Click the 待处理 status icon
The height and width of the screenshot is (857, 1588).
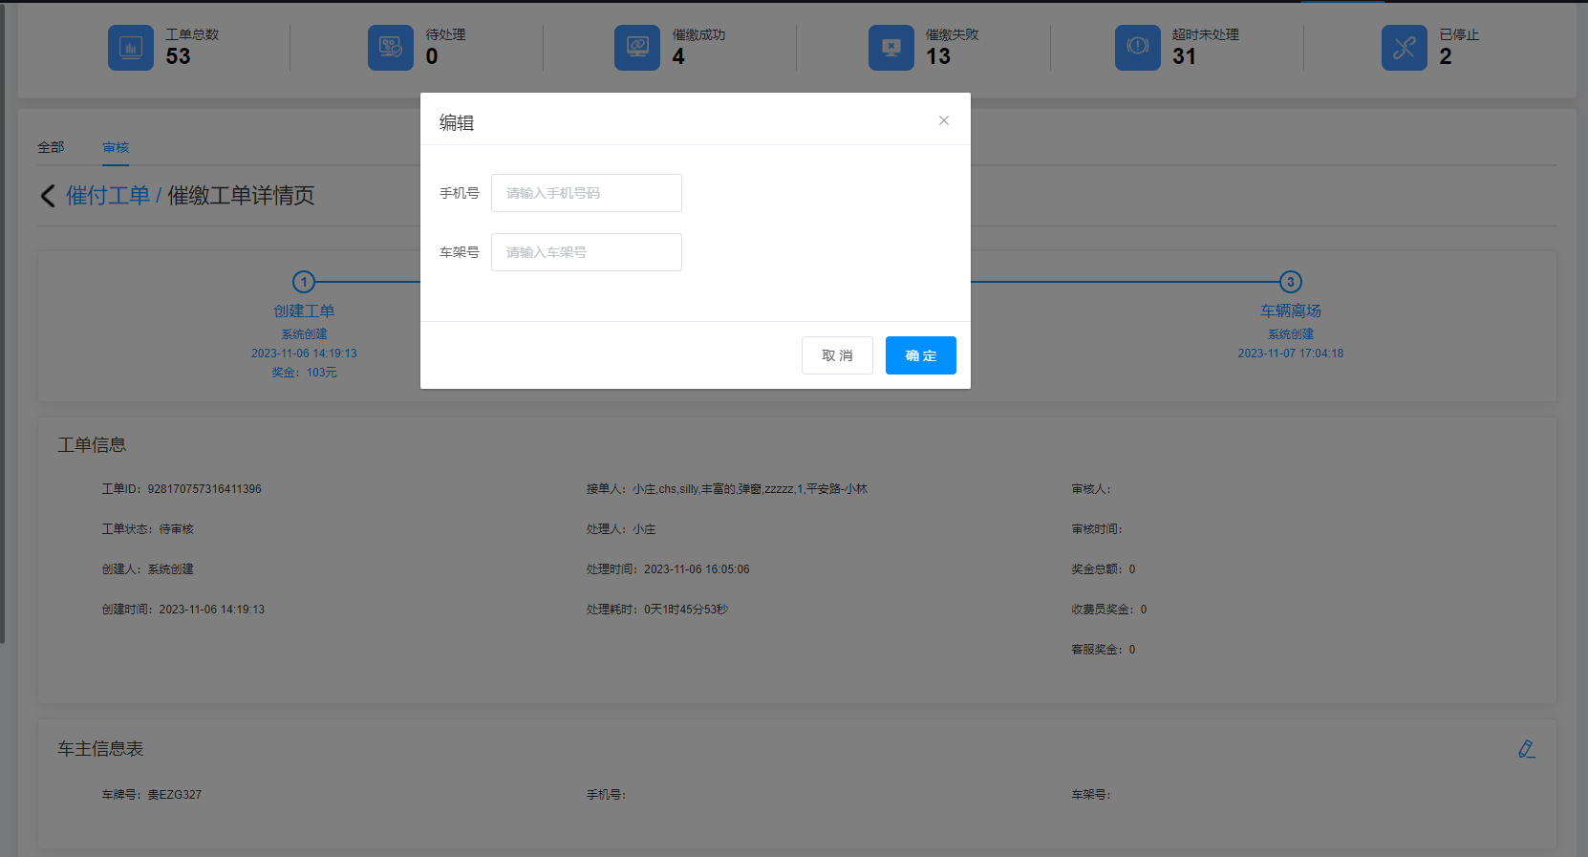click(391, 48)
